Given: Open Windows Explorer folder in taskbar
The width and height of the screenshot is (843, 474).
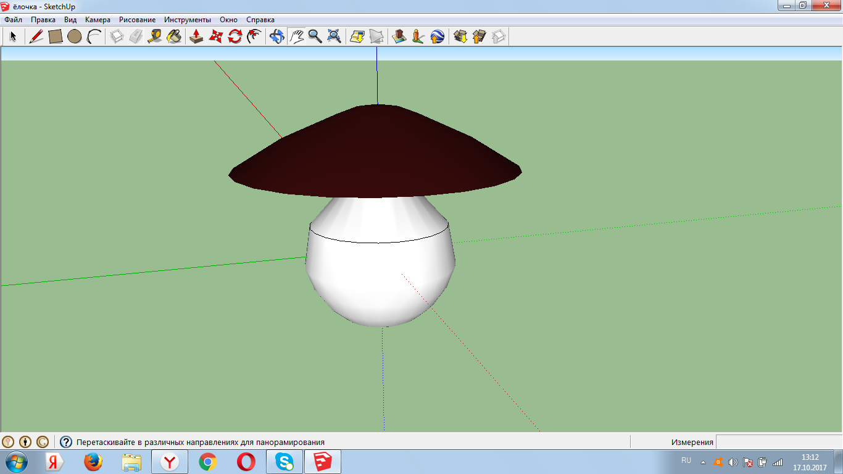Looking at the screenshot, I should [131, 462].
